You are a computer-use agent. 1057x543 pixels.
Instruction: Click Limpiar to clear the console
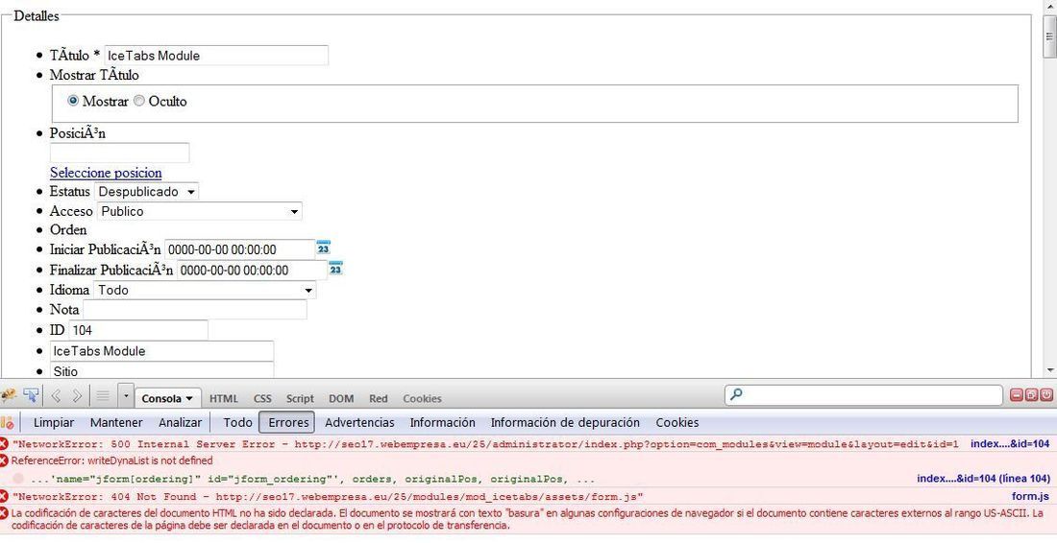[53, 422]
